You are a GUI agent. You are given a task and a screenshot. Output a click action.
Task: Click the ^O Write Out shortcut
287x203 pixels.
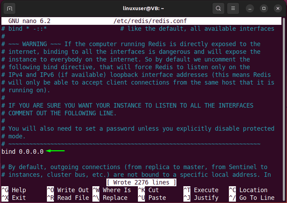pyautogui.click(x=68, y=190)
